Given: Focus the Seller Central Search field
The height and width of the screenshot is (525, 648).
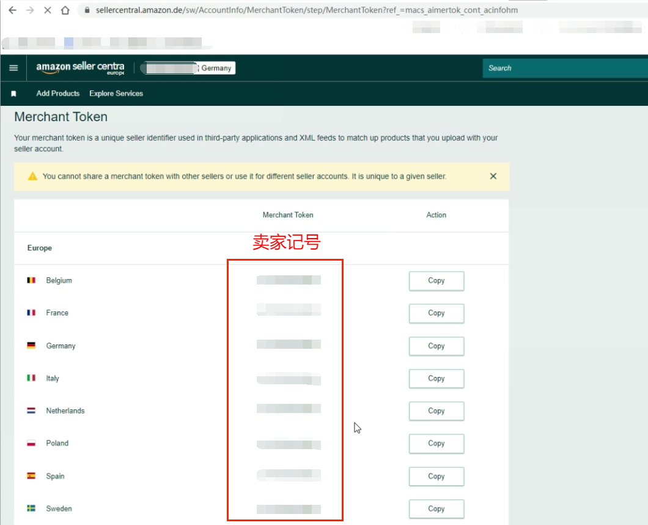Looking at the screenshot, I should pos(565,68).
